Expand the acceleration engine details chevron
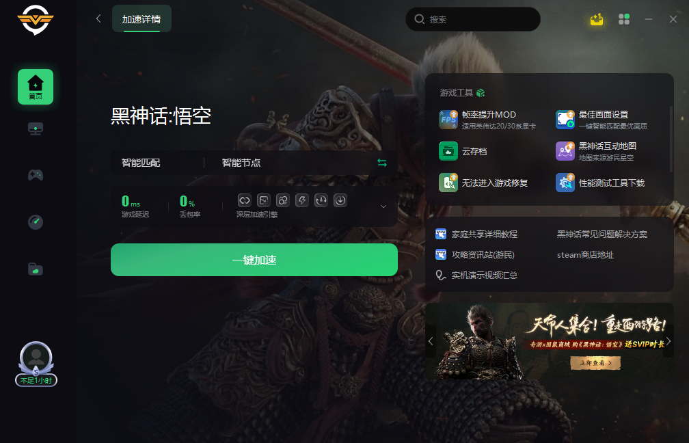 click(383, 206)
